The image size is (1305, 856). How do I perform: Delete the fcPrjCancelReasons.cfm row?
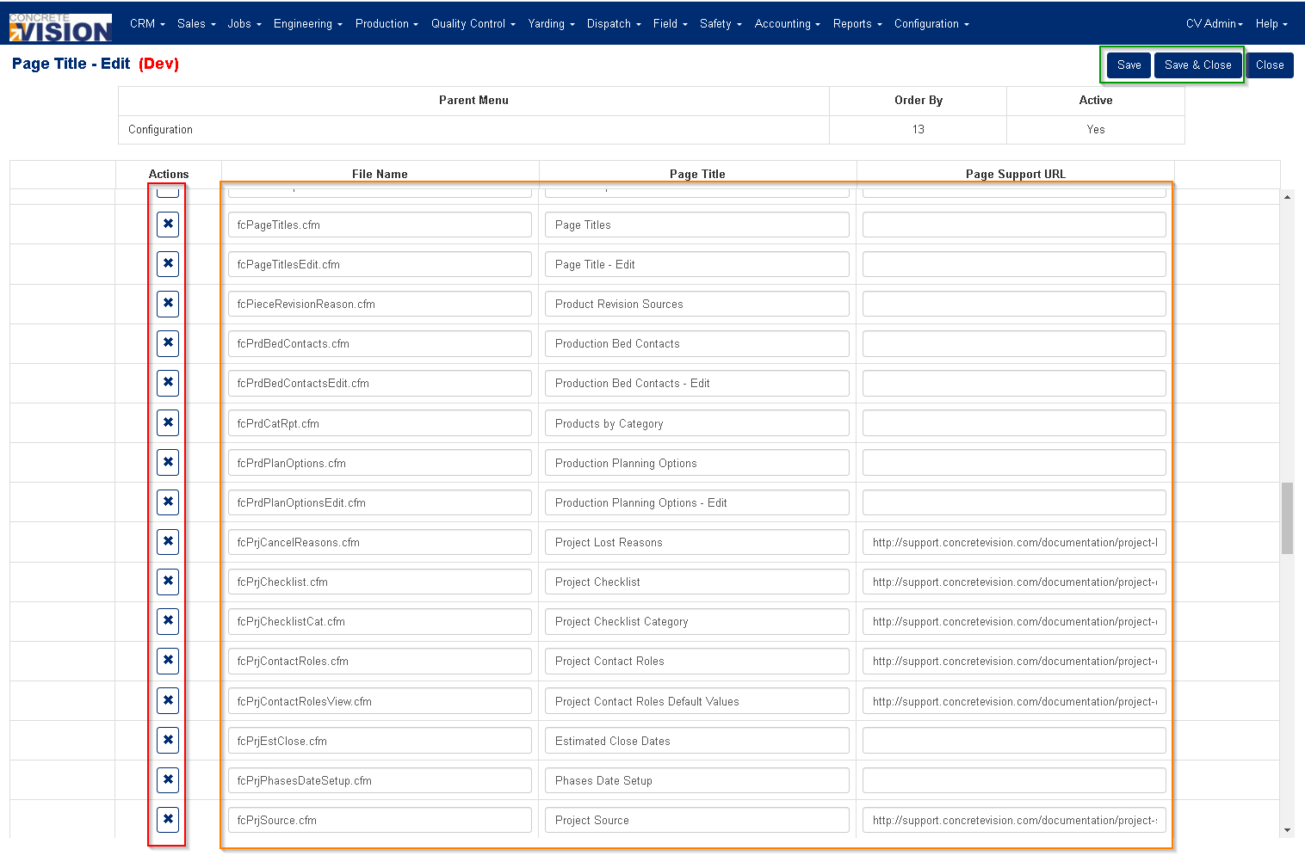[x=168, y=542]
